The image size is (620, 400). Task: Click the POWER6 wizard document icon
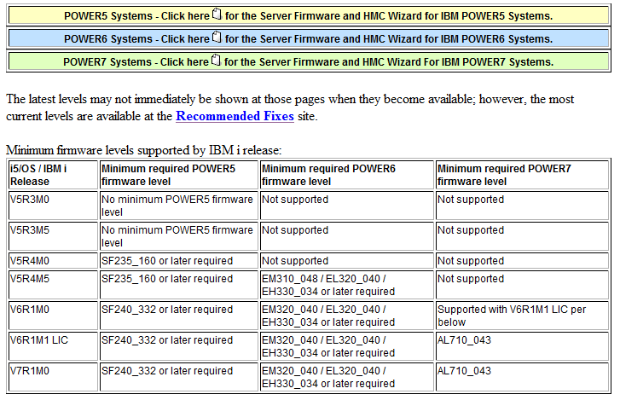[x=217, y=38]
